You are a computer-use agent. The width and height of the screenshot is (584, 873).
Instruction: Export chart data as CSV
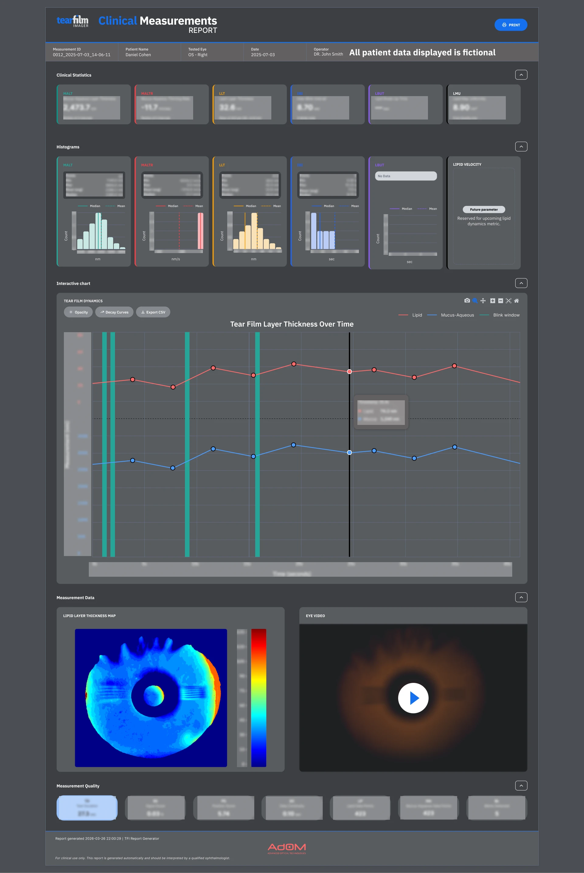(153, 312)
